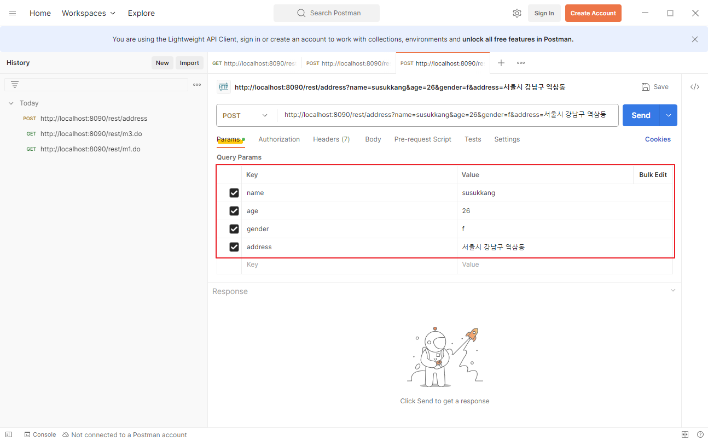The height and width of the screenshot is (441, 708).
Task: Switch to the Body tab
Action: (x=373, y=139)
